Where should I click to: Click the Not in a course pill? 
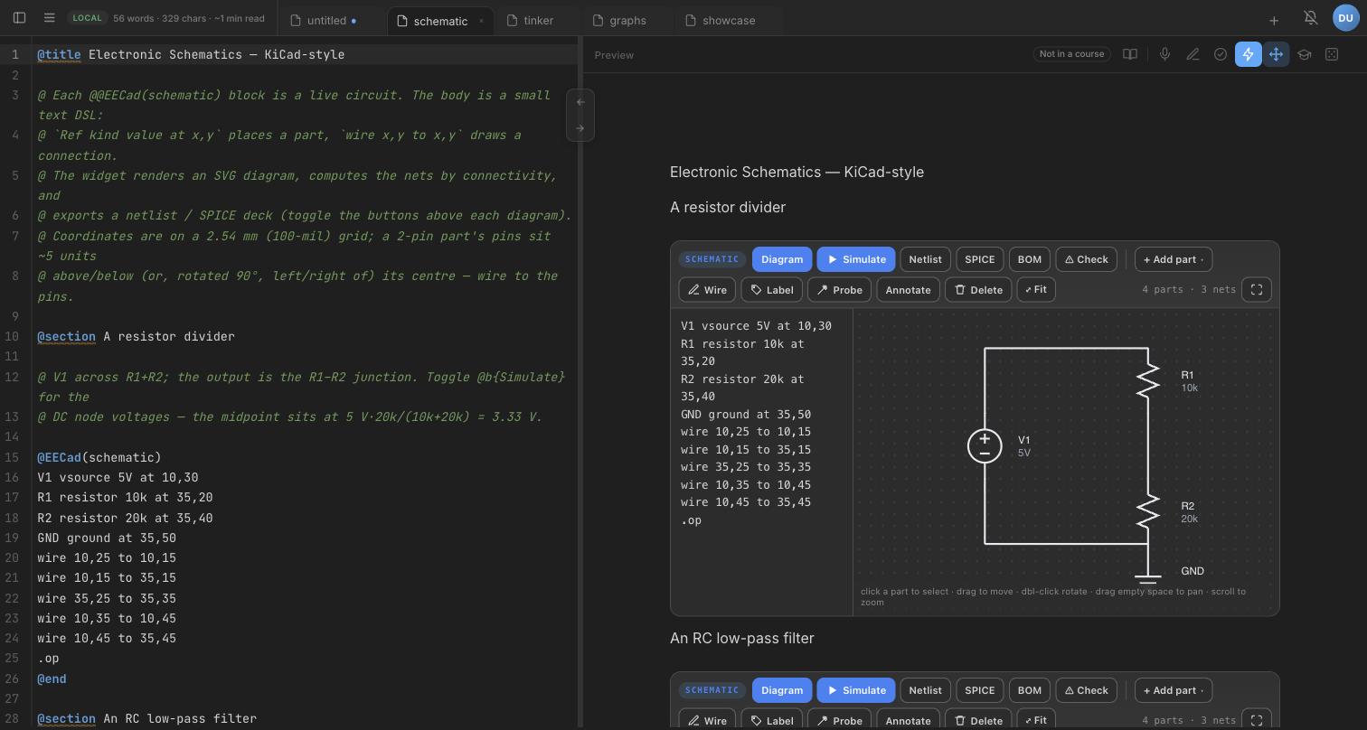click(x=1071, y=54)
